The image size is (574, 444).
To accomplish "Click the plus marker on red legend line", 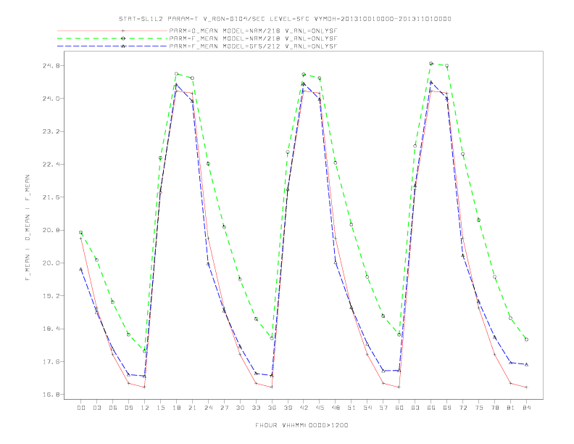I will pos(123,30).
